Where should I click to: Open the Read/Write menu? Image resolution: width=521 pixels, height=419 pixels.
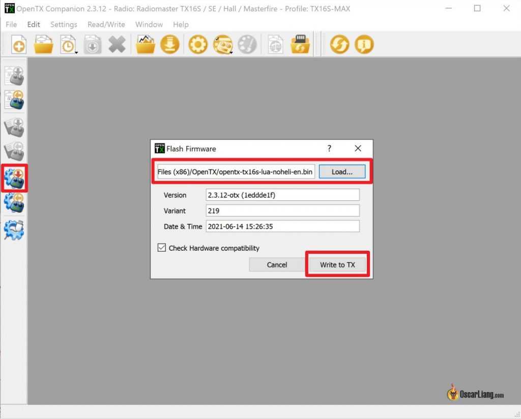pos(106,24)
